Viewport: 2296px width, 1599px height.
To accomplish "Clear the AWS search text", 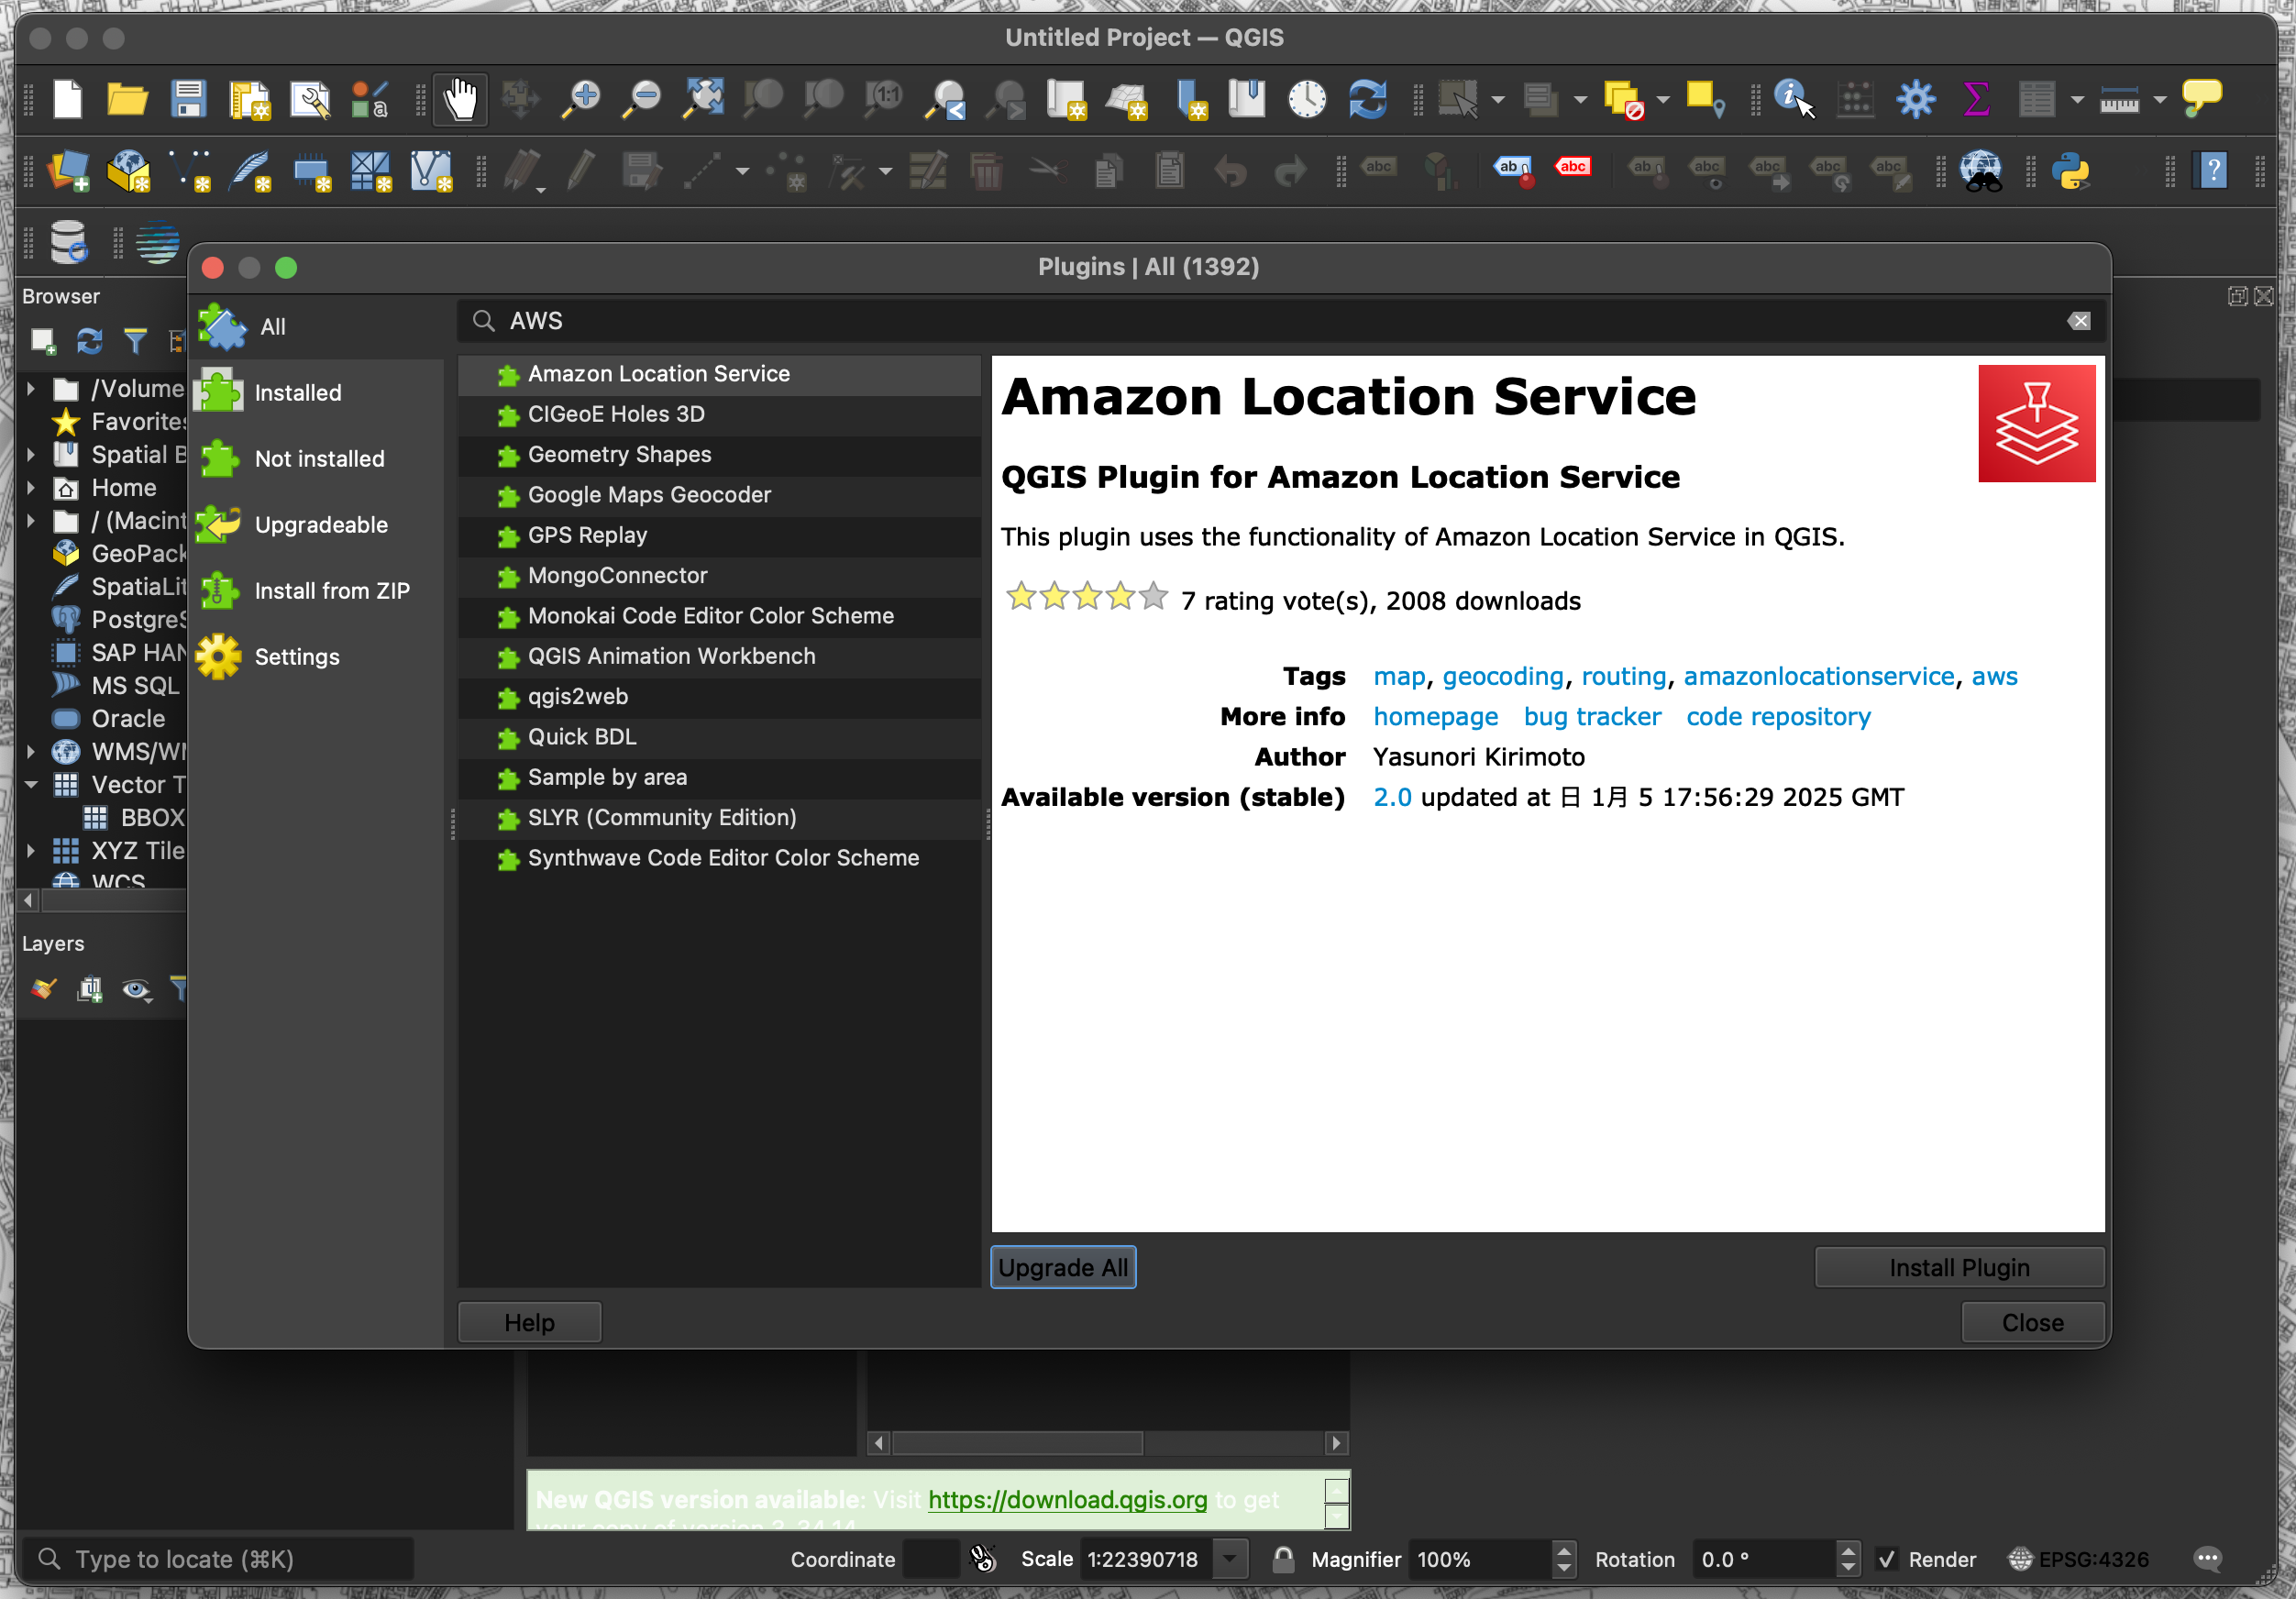I will (x=2078, y=320).
